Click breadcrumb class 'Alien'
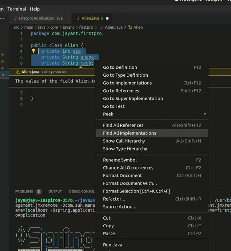 pyautogui.click(x=138, y=28)
